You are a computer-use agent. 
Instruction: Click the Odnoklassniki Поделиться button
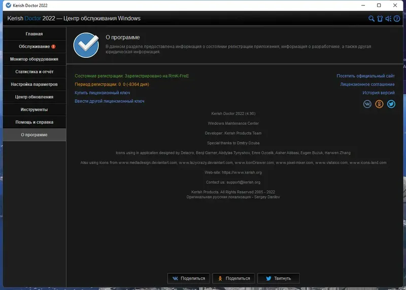click(233, 278)
